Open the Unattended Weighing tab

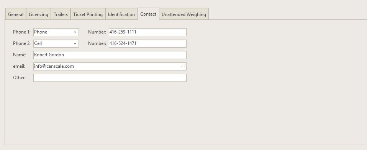coord(184,14)
